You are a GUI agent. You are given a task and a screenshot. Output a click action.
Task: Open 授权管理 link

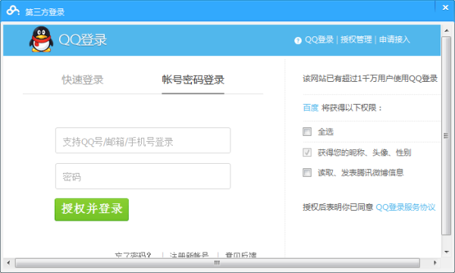[x=356, y=39]
